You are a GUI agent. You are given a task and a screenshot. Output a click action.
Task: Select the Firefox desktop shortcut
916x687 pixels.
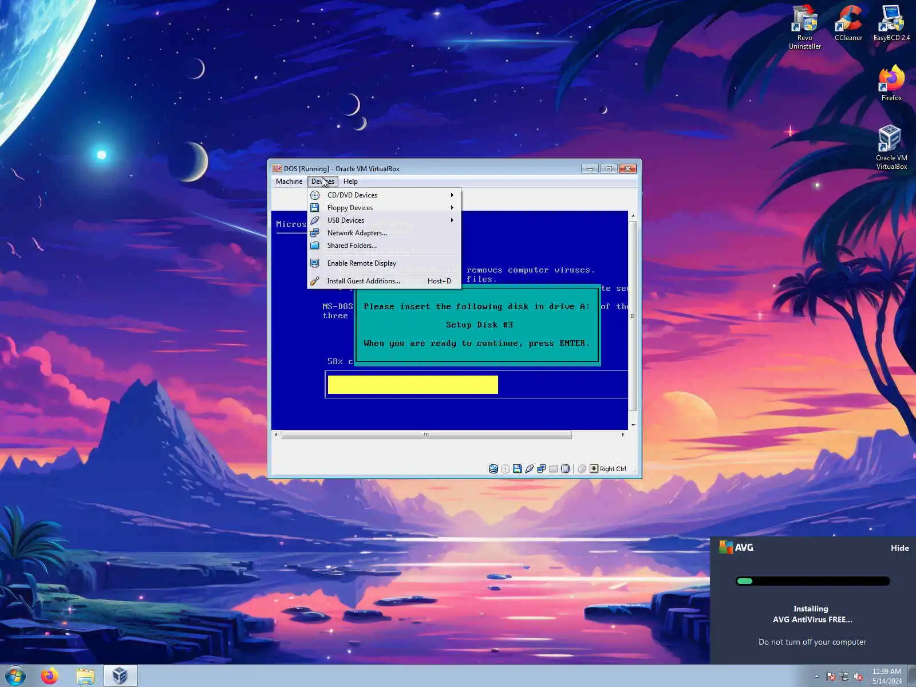(x=891, y=84)
